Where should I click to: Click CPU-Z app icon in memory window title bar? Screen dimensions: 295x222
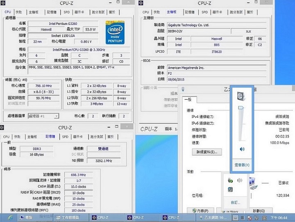tap(2, 128)
